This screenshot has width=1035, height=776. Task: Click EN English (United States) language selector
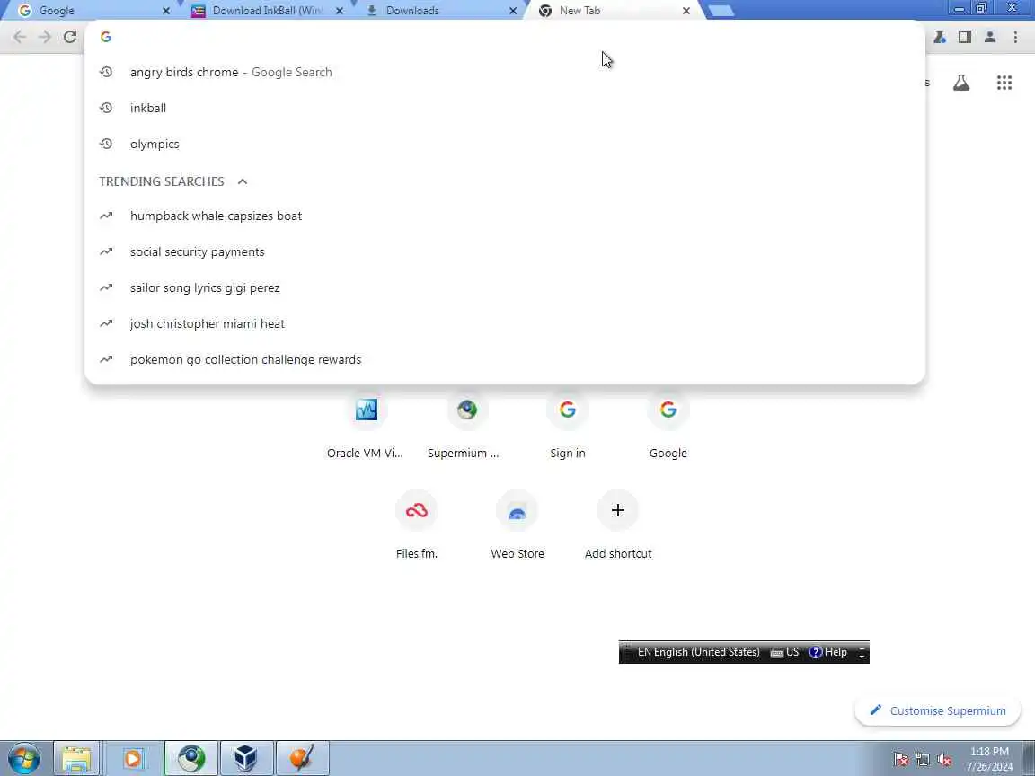coord(698,652)
